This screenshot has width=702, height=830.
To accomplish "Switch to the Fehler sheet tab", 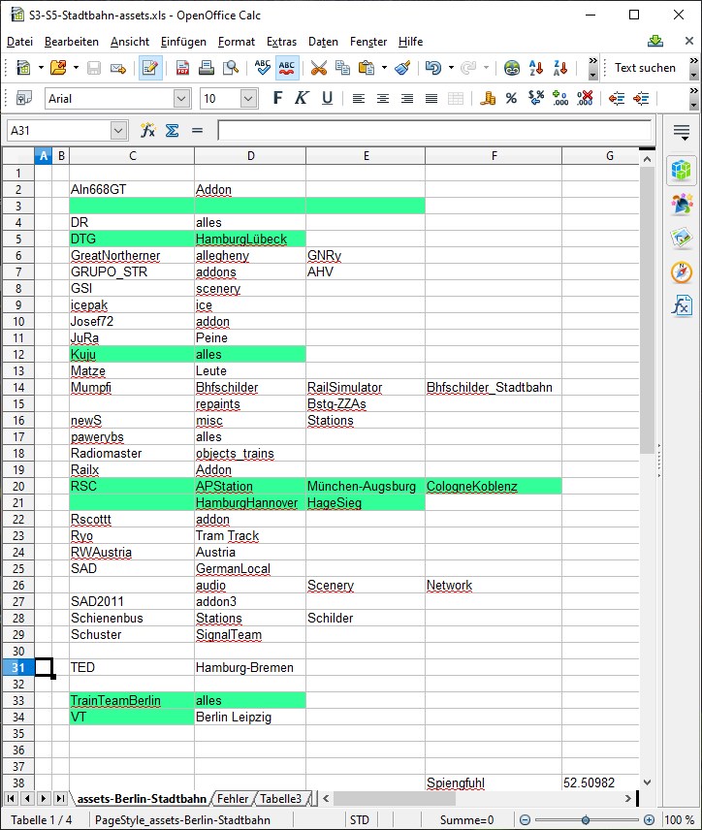I will tap(233, 799).
